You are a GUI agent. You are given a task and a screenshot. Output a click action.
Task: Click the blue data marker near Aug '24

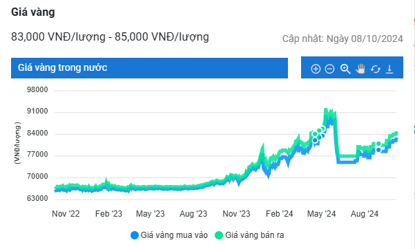pos(378,150)
